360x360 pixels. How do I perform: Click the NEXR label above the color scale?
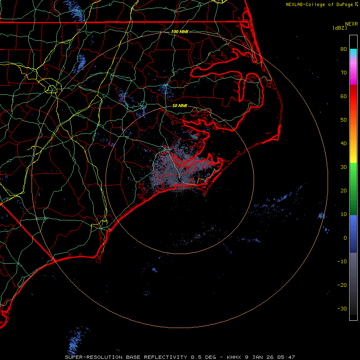pyautogui.click(x=351, y=24)
